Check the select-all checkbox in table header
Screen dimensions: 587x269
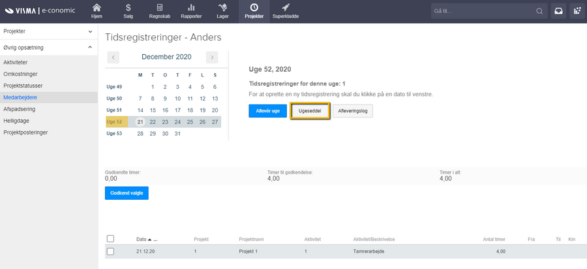click(x=110, y=239)
